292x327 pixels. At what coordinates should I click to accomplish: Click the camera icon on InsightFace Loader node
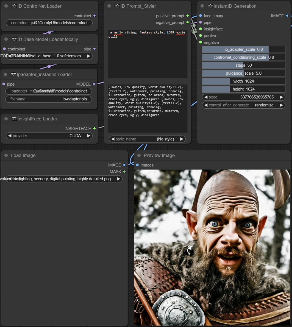tap(14, 119)
